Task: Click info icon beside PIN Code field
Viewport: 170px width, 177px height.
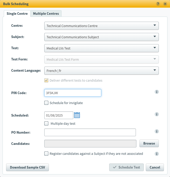Action: [x=157, y=92]
